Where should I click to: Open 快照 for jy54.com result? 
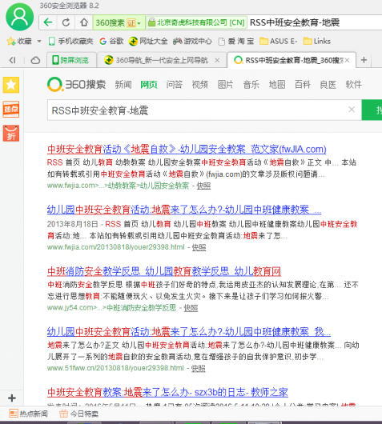(191, 308)
